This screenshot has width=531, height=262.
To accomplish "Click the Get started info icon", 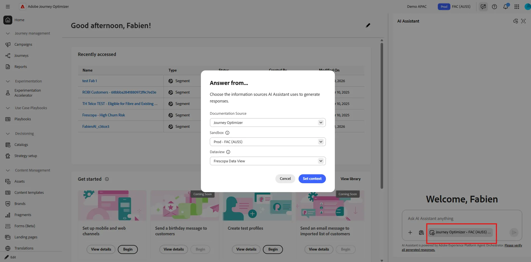I will 107,179.
